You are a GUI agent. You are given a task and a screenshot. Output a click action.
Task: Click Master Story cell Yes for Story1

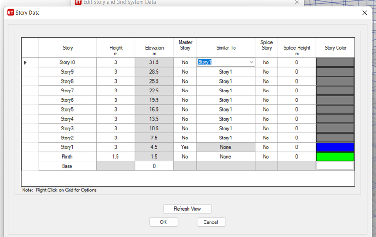pos(185,147)
